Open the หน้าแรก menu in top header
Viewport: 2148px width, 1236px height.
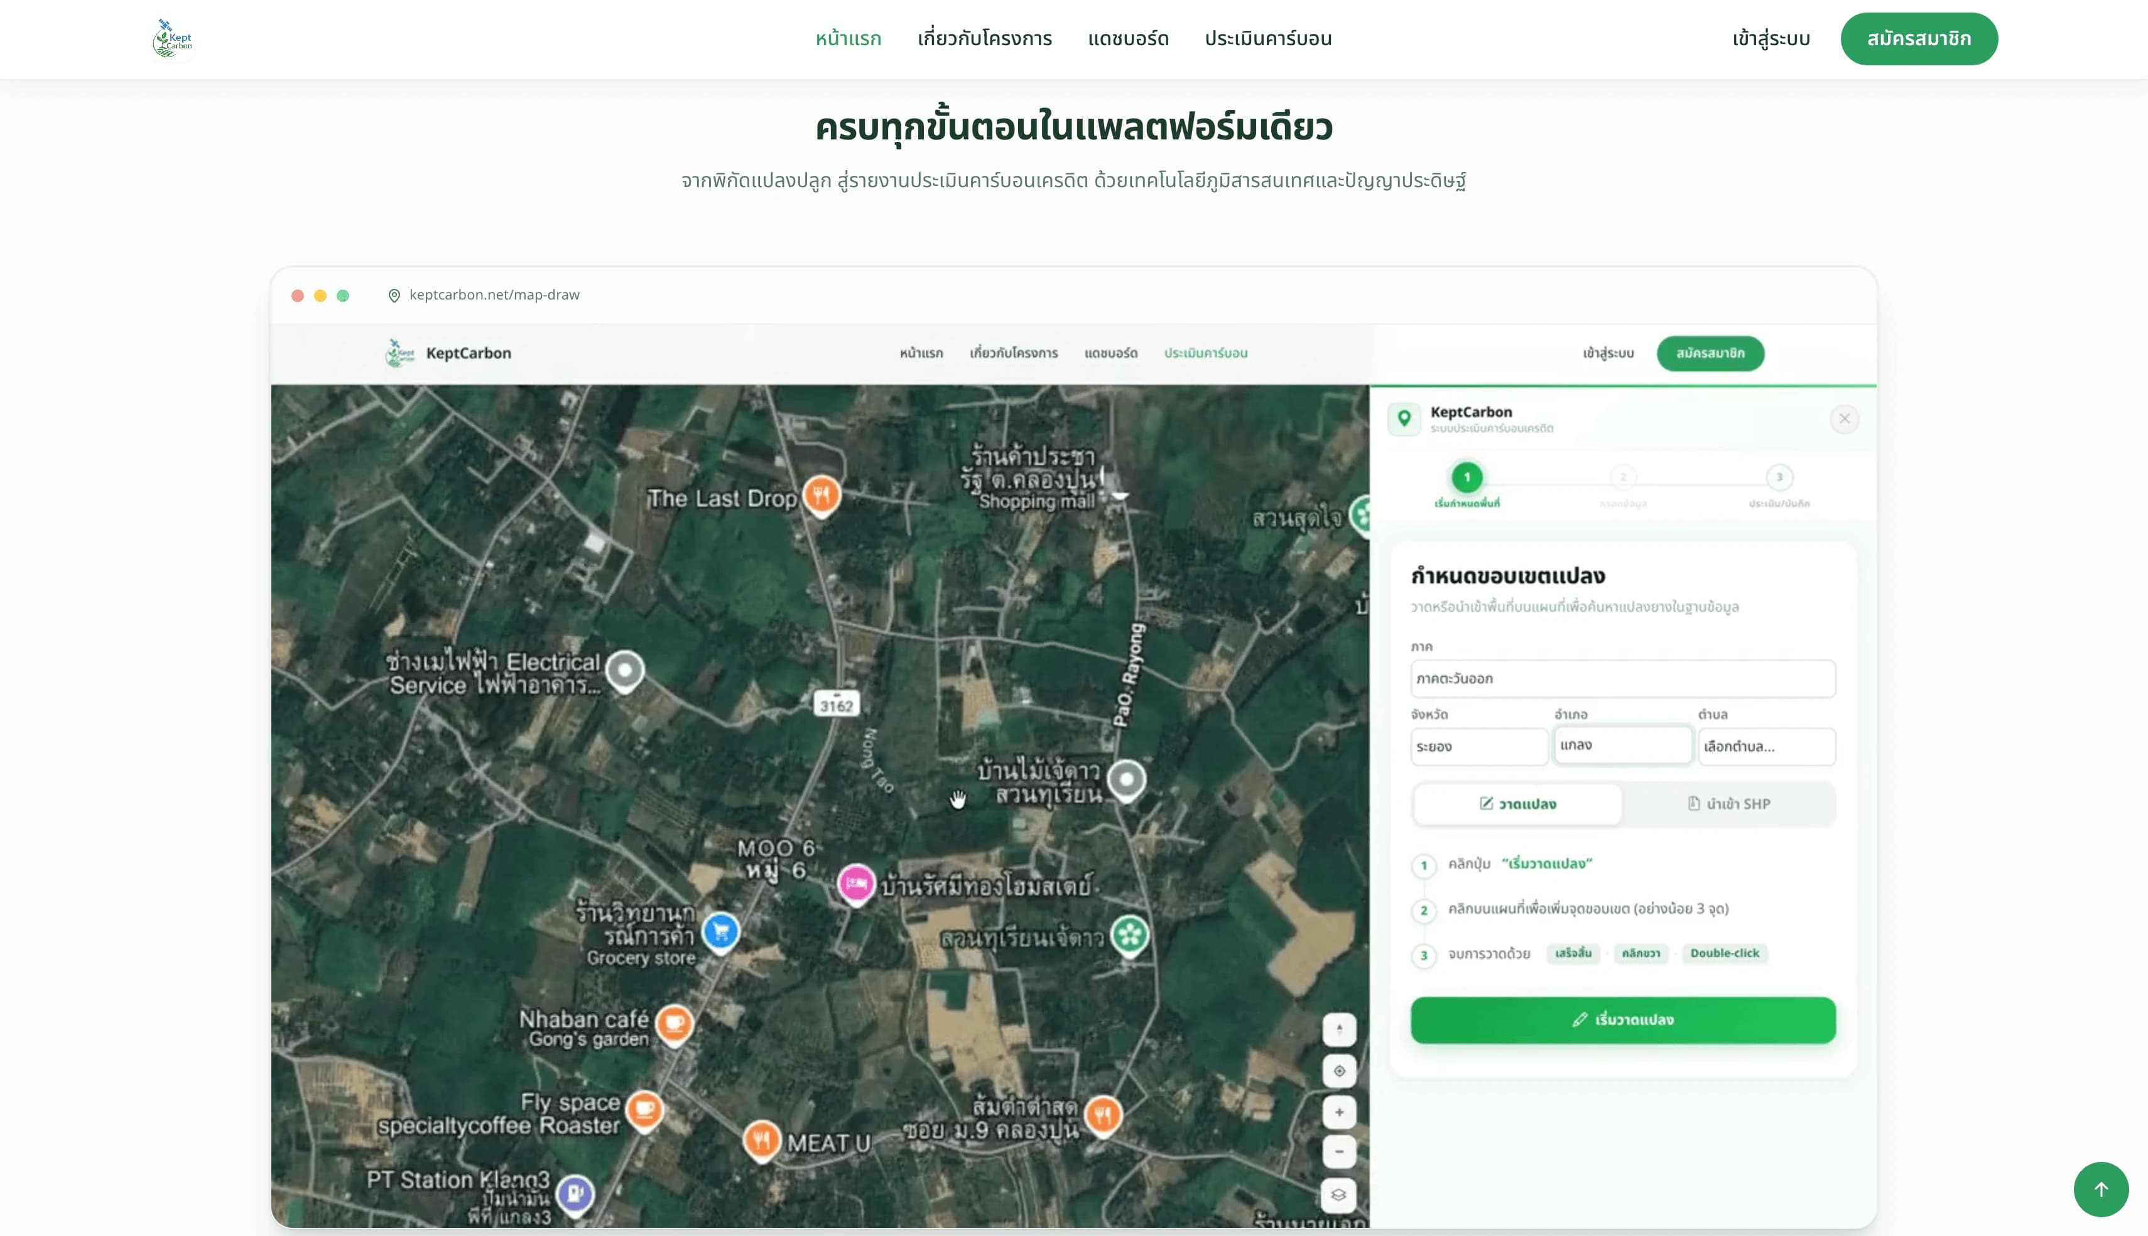pos(848,39)
